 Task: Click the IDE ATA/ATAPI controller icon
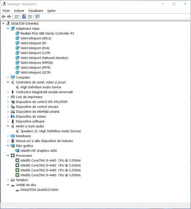click(x=13, y=102)
